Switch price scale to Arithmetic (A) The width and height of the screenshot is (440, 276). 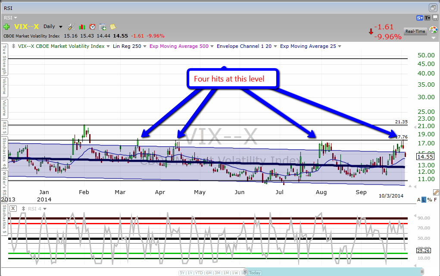pos(419,200)
